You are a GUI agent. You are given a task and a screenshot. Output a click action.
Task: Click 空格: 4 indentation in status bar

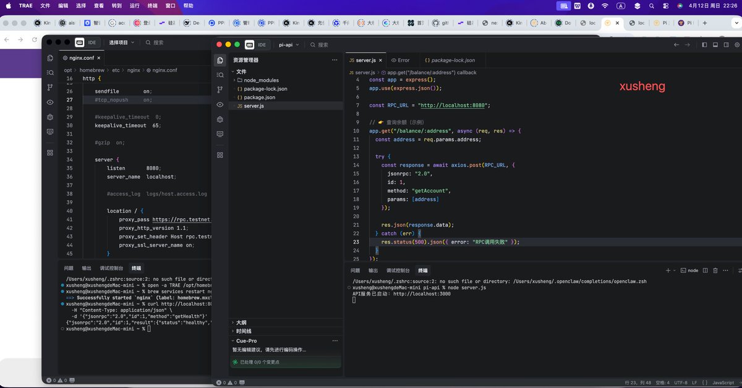[662, 383]
